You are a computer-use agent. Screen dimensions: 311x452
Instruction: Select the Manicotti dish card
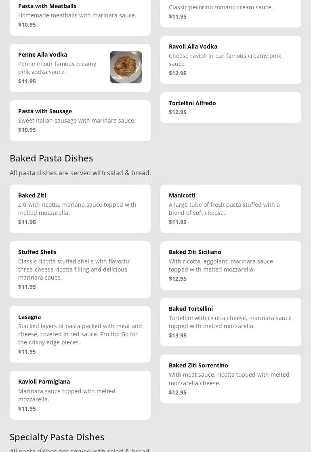182,195
